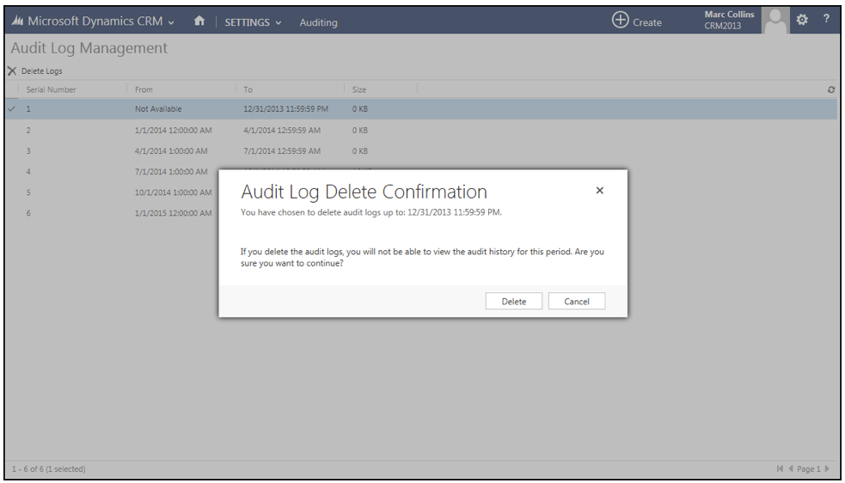Click the 7/1/2014 1:00:00 AM From cell
Image resolution: width=845 pixels, height=483 pixels.
tap(171, 171)
